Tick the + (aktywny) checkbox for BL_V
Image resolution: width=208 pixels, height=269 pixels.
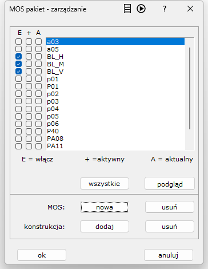29,72
